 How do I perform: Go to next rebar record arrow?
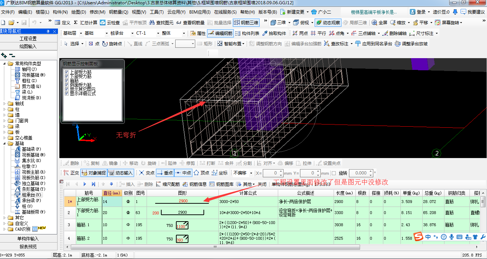(x=85, y=184)
